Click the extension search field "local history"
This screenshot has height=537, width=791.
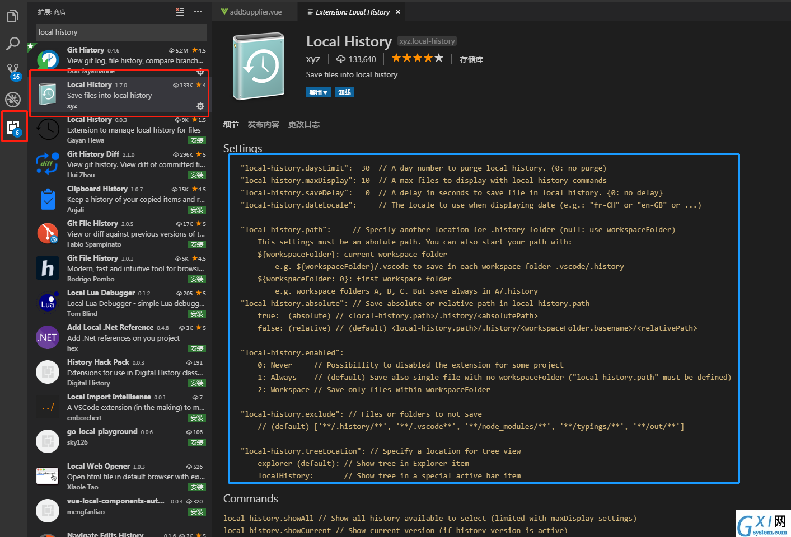pyautogui.click(x=121, y=32)
